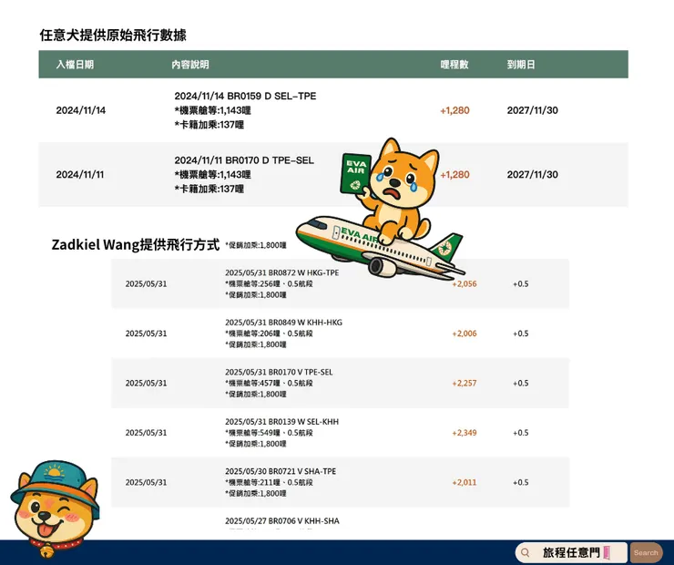Click the 到期日 column header

521,65
